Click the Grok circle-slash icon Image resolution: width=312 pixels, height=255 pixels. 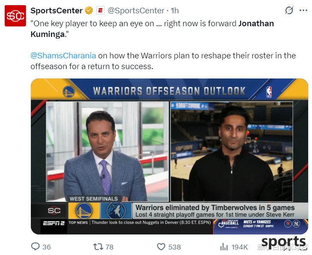(x=289, y=10)
